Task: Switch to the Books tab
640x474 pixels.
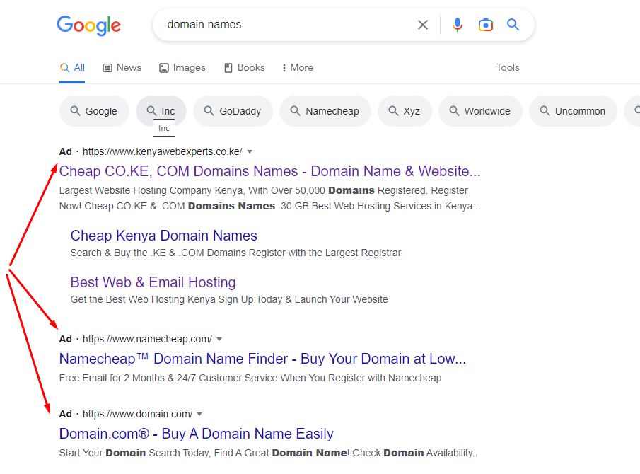Action: point(245,68)
